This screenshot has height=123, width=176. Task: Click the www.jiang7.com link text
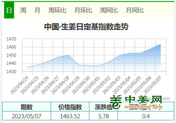(143, 107)
